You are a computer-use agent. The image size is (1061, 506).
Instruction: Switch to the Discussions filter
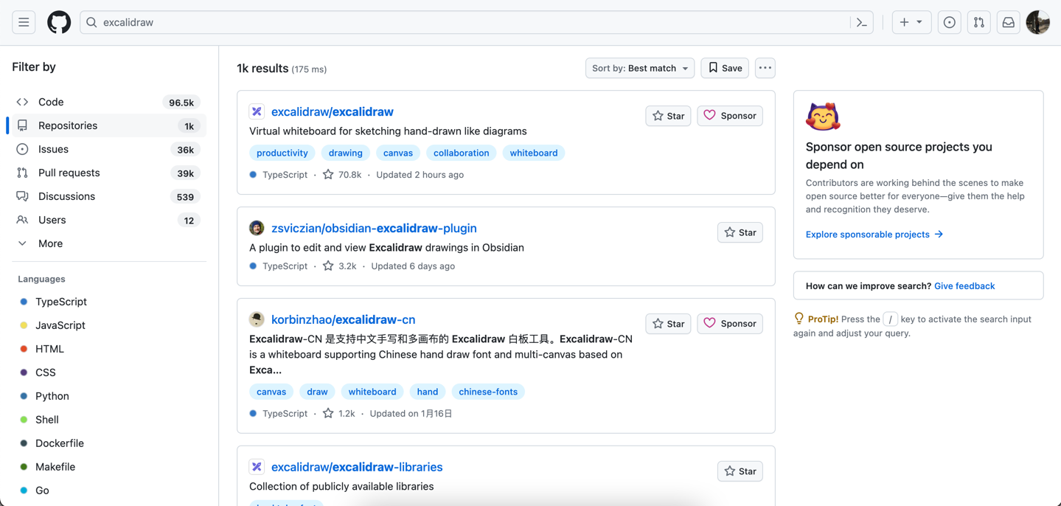(x=66, y=196)
